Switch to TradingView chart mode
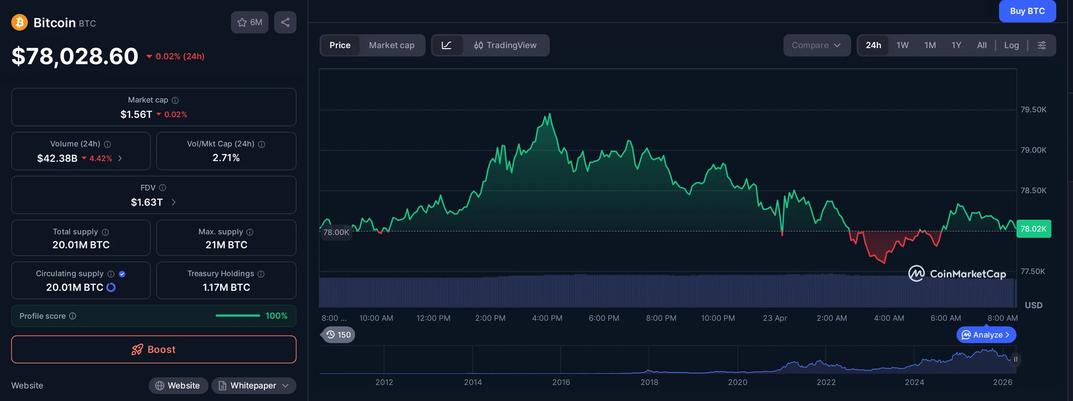Viewport: 1073px width, 401px height. click(x=505, y=45)
